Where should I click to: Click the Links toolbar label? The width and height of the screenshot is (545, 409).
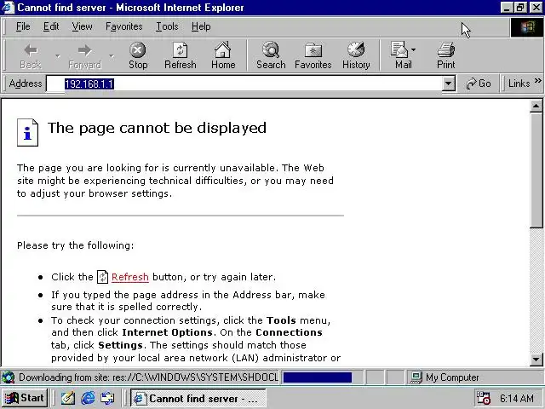pos(519,84)
